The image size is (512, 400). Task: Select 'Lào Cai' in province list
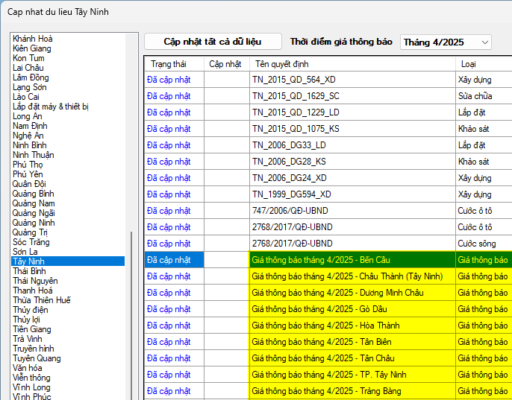pos(68,97)
